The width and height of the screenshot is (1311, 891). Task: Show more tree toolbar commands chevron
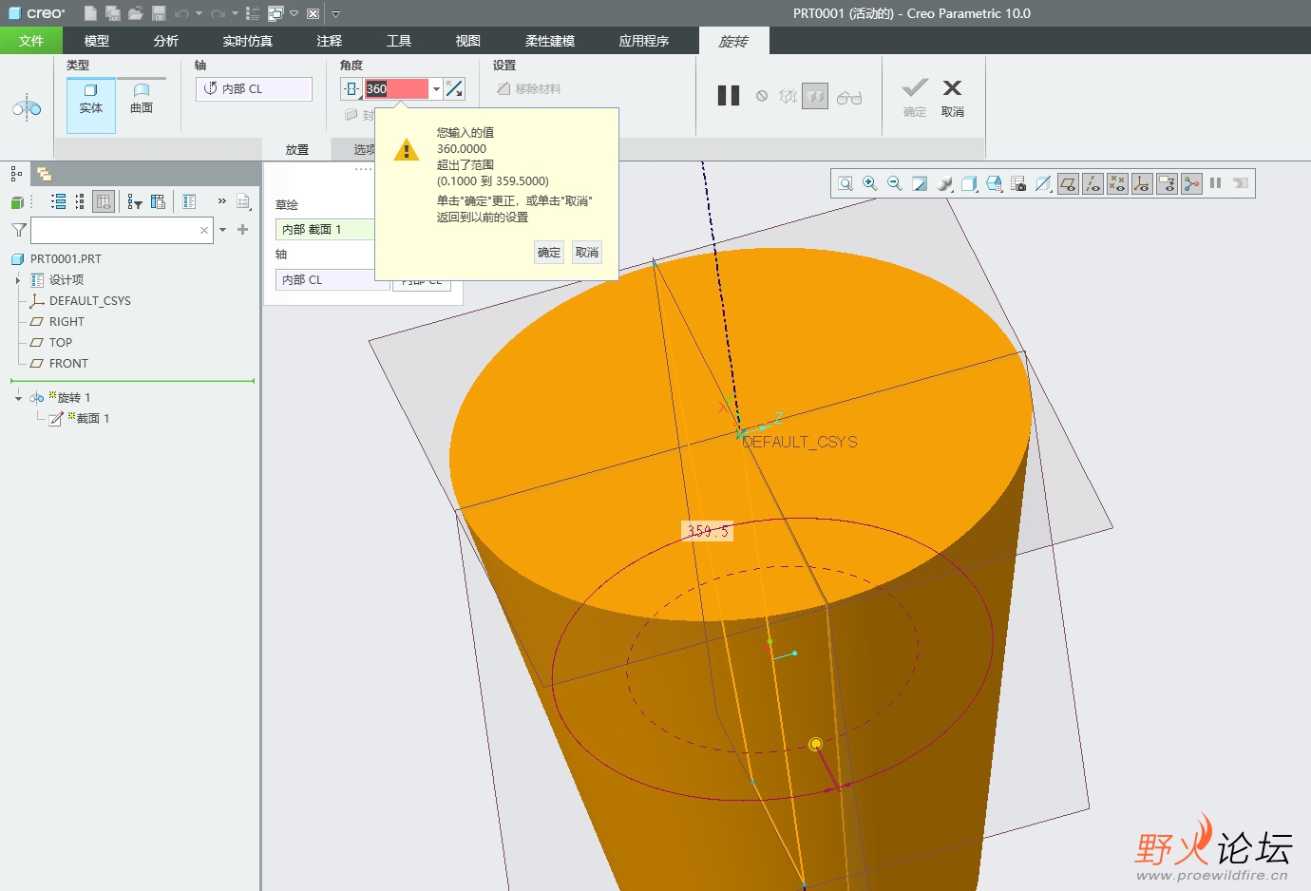(222, 200)
